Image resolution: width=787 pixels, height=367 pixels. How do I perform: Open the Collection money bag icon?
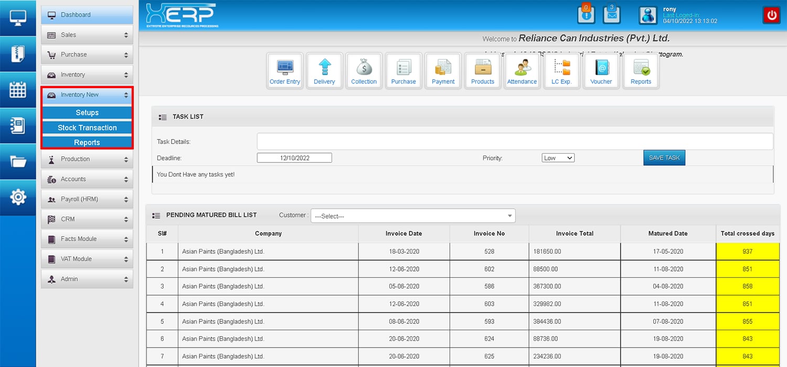[x=364, y=71]
